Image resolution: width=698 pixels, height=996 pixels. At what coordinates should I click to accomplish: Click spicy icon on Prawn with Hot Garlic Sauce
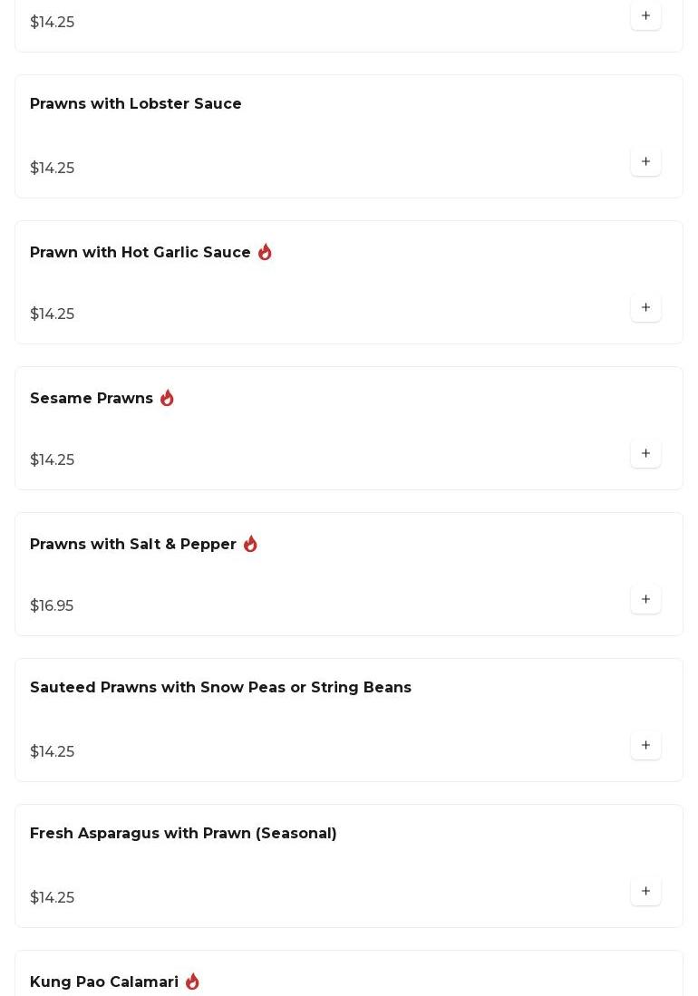265,252
